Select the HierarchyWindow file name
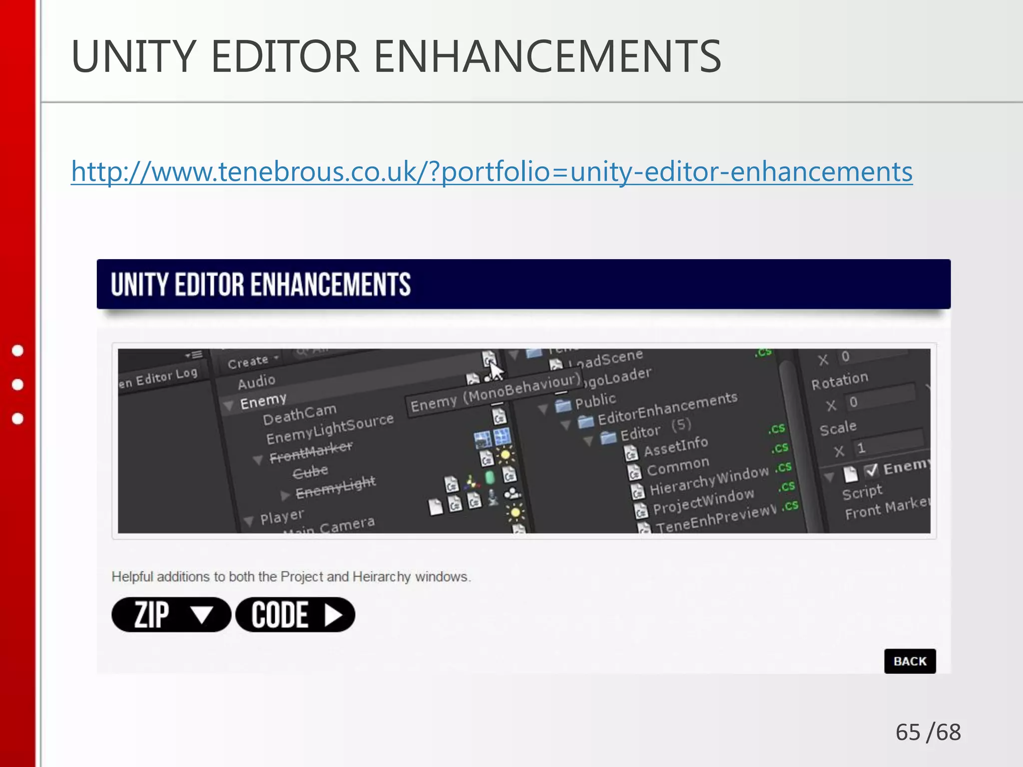 pyautogui.click(x=709, y=481)
